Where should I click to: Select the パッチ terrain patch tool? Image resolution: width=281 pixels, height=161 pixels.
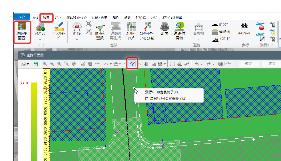[77, 29]
